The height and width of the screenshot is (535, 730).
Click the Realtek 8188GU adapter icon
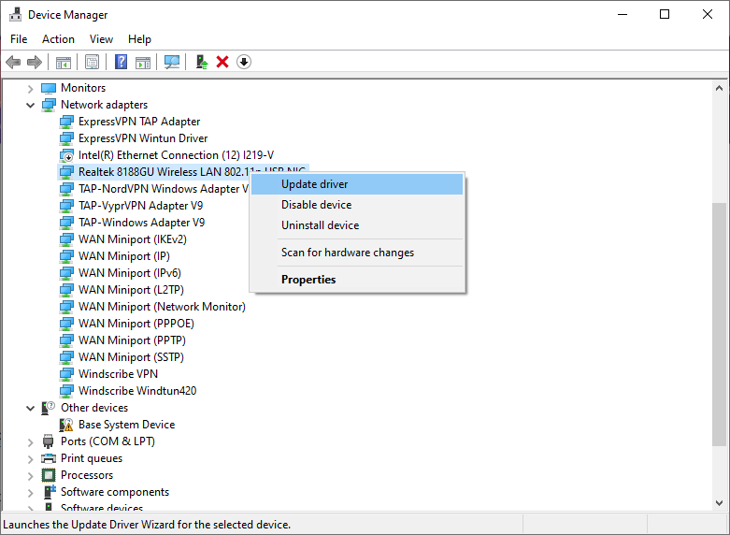tap(66, 172)
